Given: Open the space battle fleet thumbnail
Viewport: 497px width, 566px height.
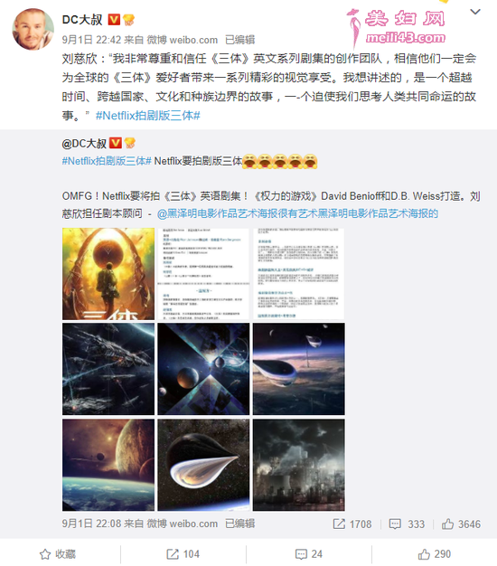Looking at the screenshot, I should pyautogui.click(x=108, y=369).
